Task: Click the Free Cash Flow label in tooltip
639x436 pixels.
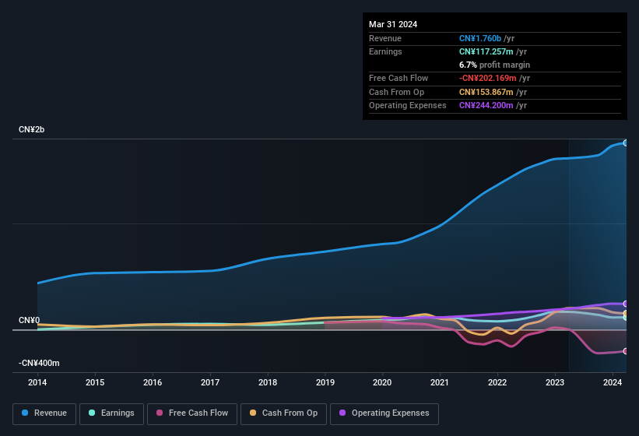Action: click(398, 78)
